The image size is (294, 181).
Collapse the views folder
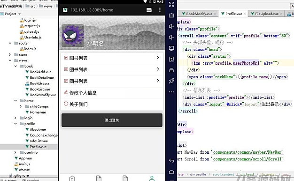tap(10, 60)
